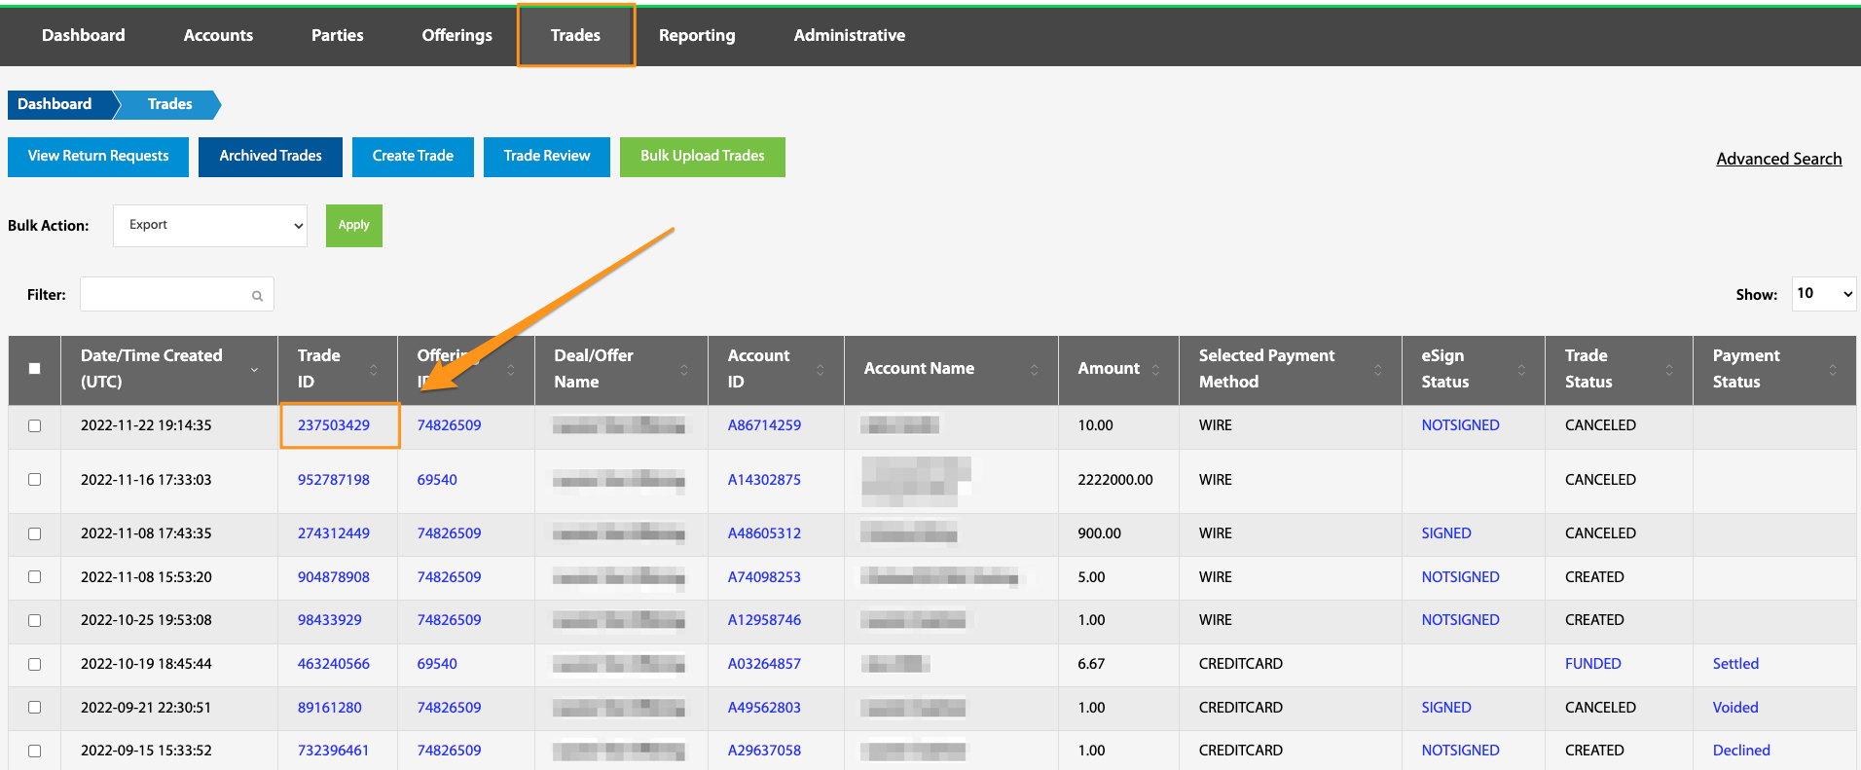Click Bulk Upload Trades button

click(703, 157)
